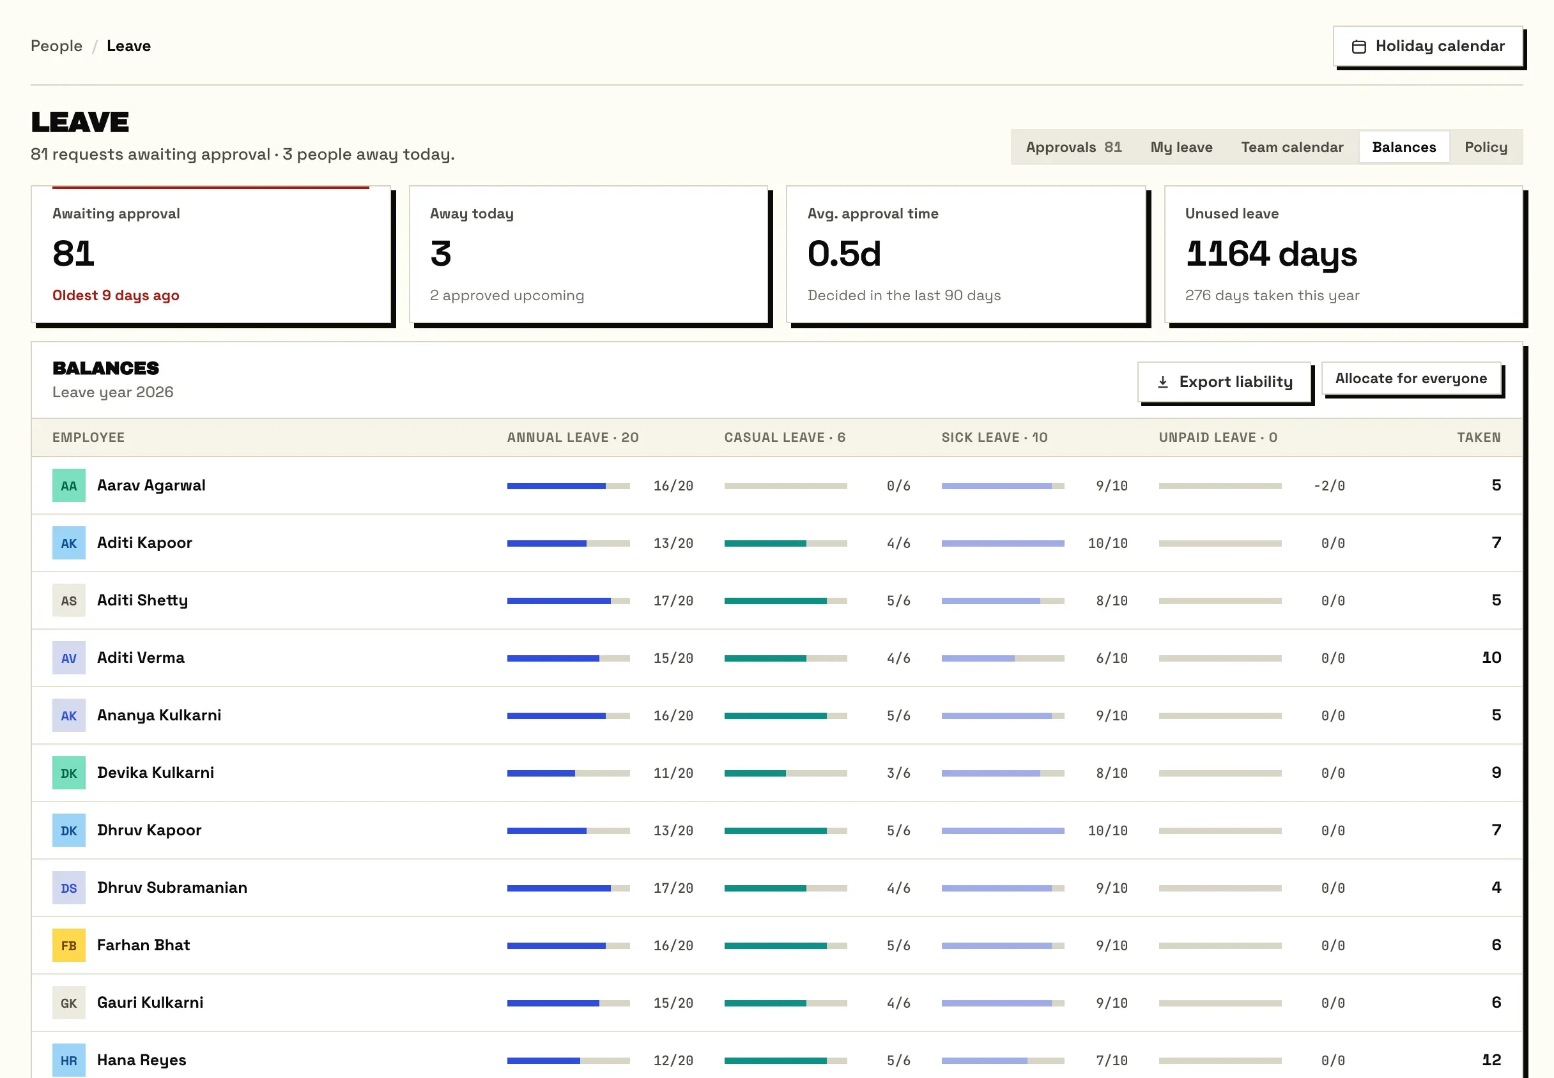Click the Oldest 9 days ago text
The height and width of the screenshot is (1078, 1554).
coord(116,296)
